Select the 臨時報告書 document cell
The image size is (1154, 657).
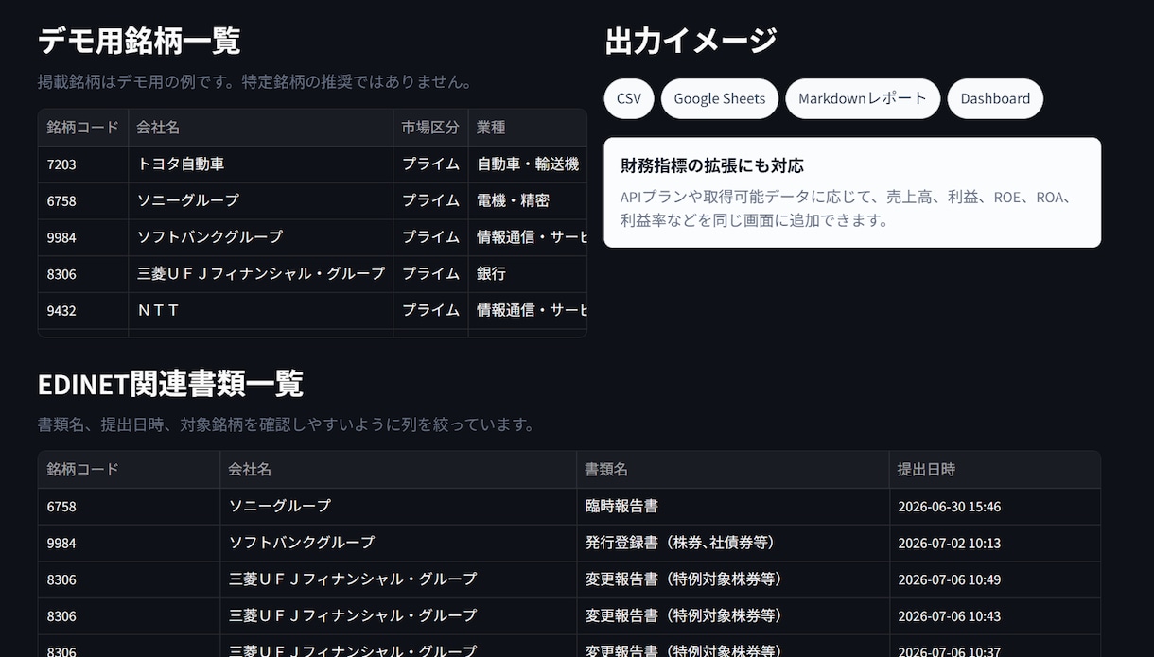point(733,506)
